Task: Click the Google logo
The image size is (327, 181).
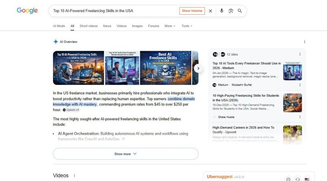Action: pyautogui.click(x=27, y=11)
